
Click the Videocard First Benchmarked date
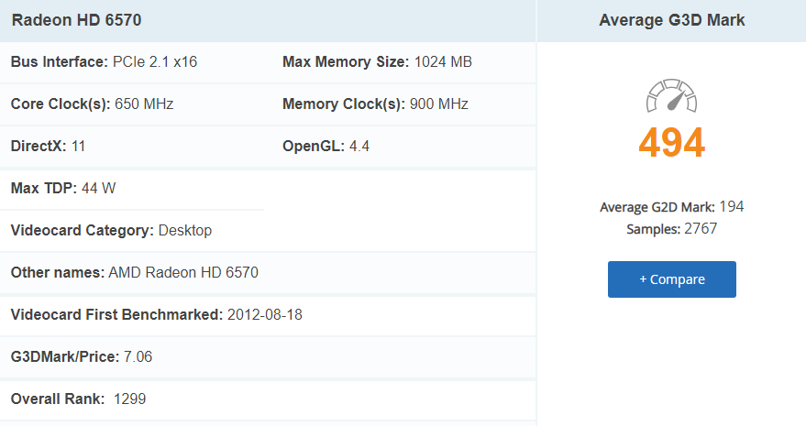click(x=262, y=315)
